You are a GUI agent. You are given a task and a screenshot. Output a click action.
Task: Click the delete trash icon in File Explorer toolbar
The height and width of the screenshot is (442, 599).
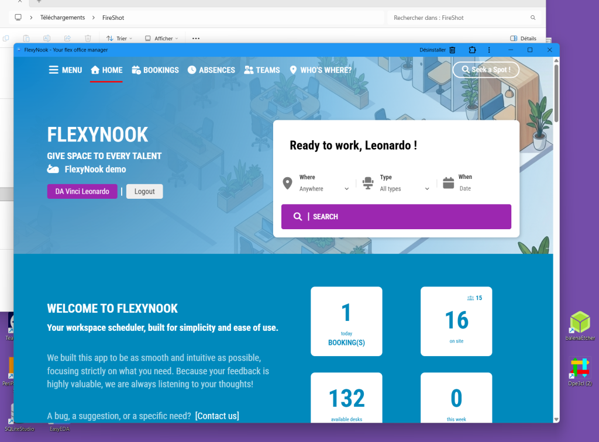click(x=88, y=38)
